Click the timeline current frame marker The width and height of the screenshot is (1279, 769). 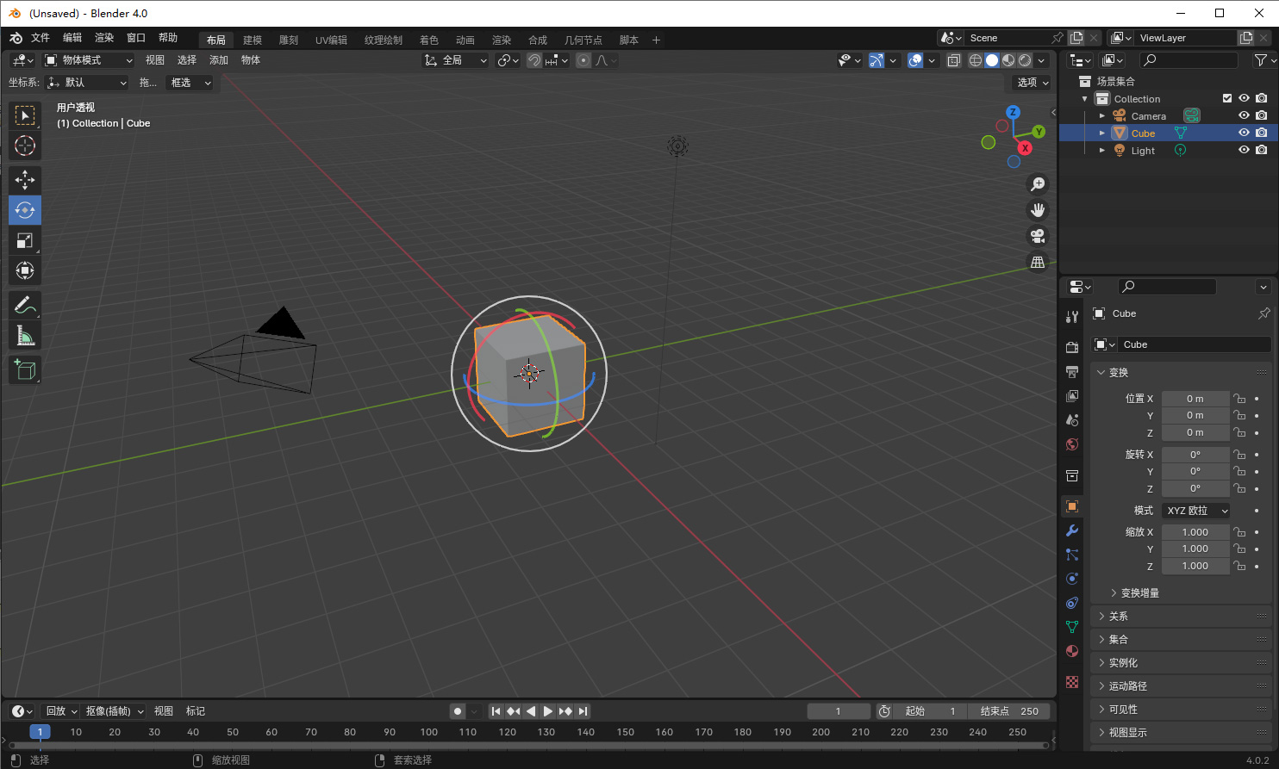[40, 732]
